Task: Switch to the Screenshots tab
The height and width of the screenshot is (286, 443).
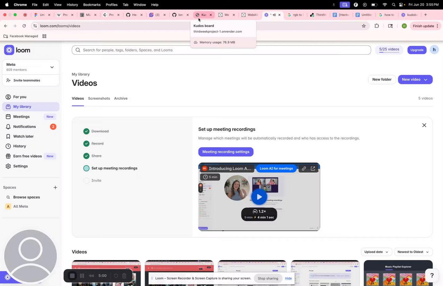Action: tap(99, 98)
